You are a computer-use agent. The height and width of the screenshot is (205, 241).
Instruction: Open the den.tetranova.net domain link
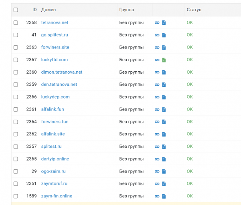59,84
